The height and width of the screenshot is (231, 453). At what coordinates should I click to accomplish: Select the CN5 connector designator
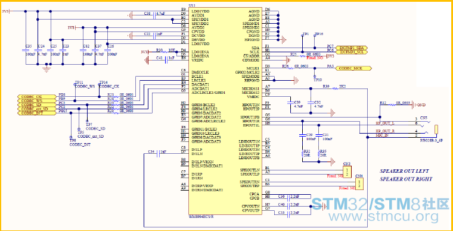pos(424,118)
